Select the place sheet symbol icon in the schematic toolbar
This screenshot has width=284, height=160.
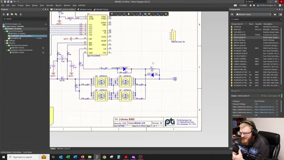[145, 14]
